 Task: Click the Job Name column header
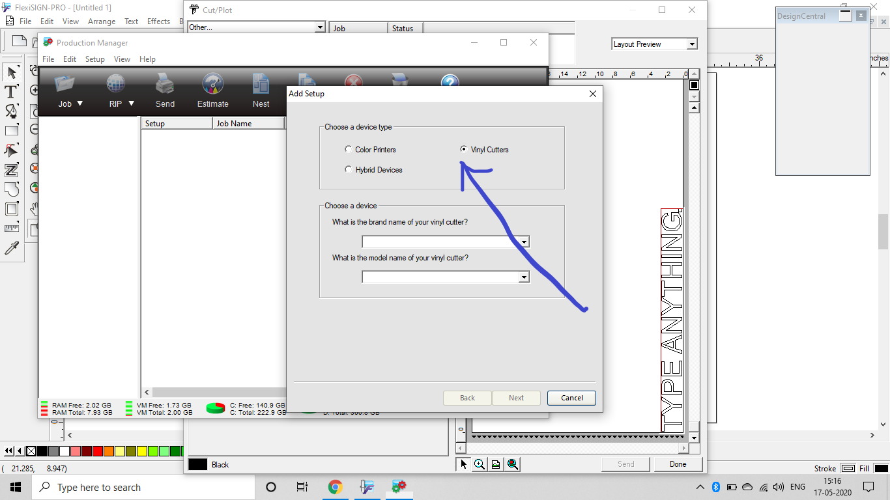[248, 123]
